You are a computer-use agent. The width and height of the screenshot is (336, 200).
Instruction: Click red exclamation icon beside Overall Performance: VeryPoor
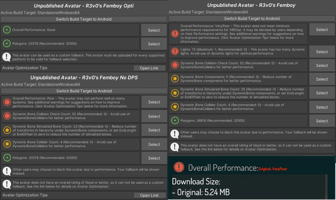pos(175,34)
